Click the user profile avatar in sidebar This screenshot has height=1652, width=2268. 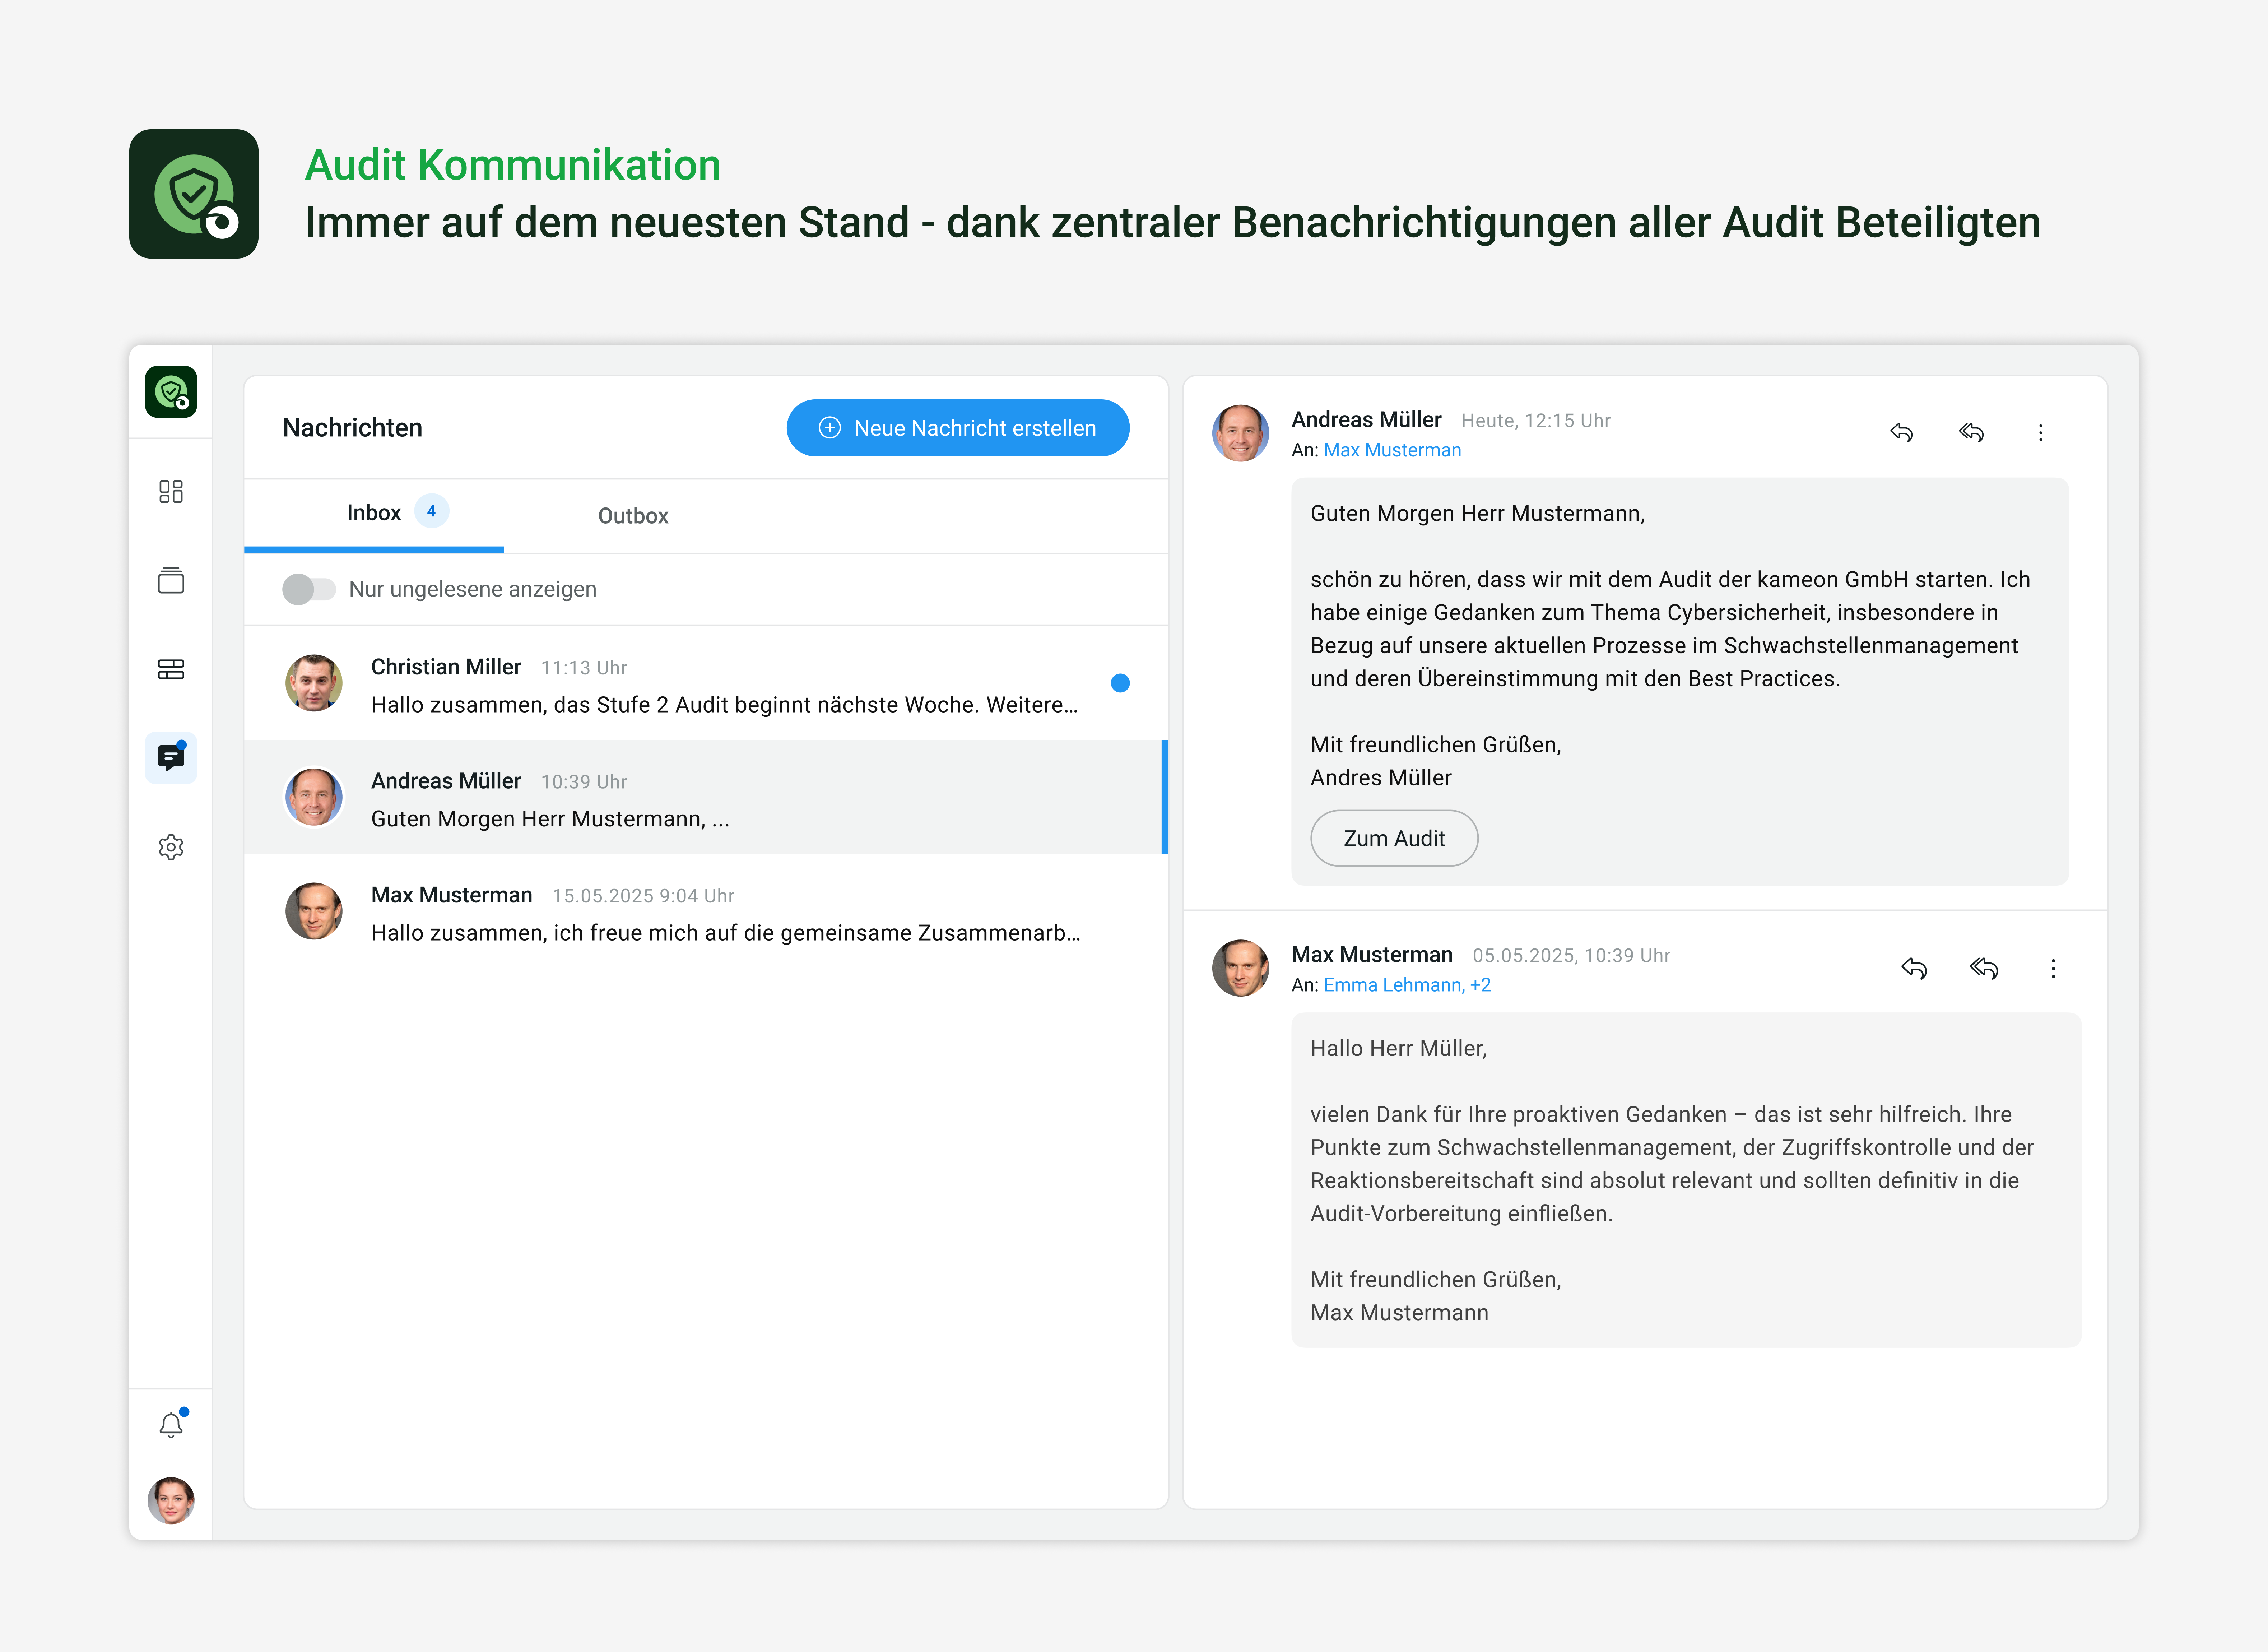[171, 1500]
